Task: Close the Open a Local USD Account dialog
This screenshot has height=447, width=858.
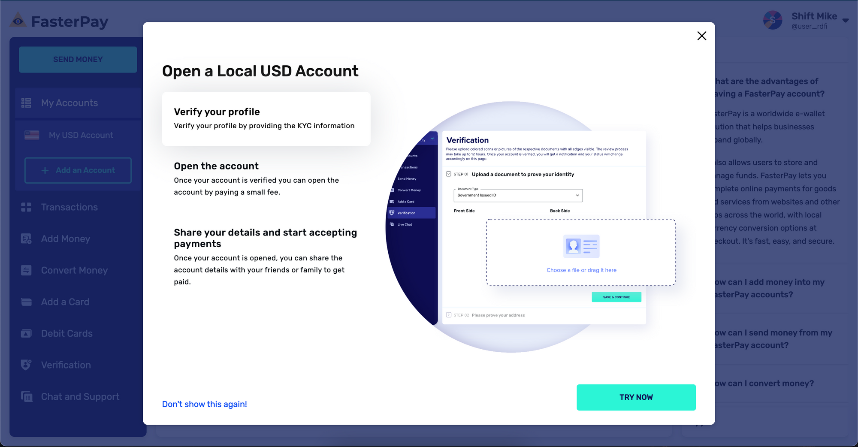Action: [701, 36]
